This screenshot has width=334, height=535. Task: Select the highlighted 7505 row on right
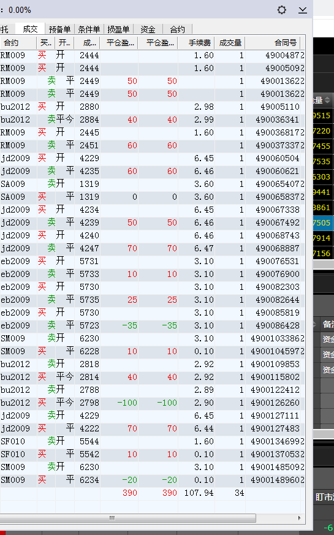coord(322,223)
